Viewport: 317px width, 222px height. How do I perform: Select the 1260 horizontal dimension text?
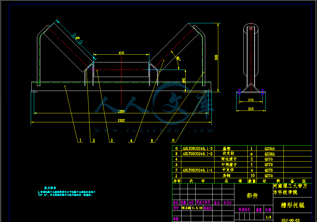point(121,111)
